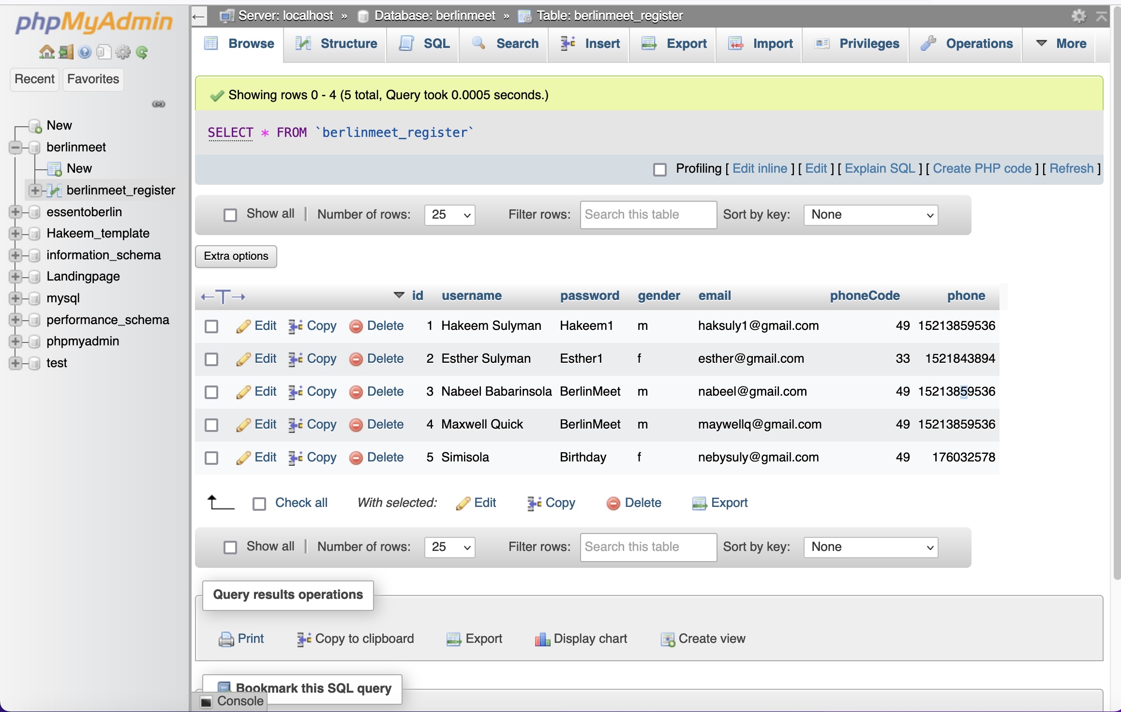Viewport: 1121px width, 712px height.
Task: Open the Operations tab
Action: tap(966, 44)
